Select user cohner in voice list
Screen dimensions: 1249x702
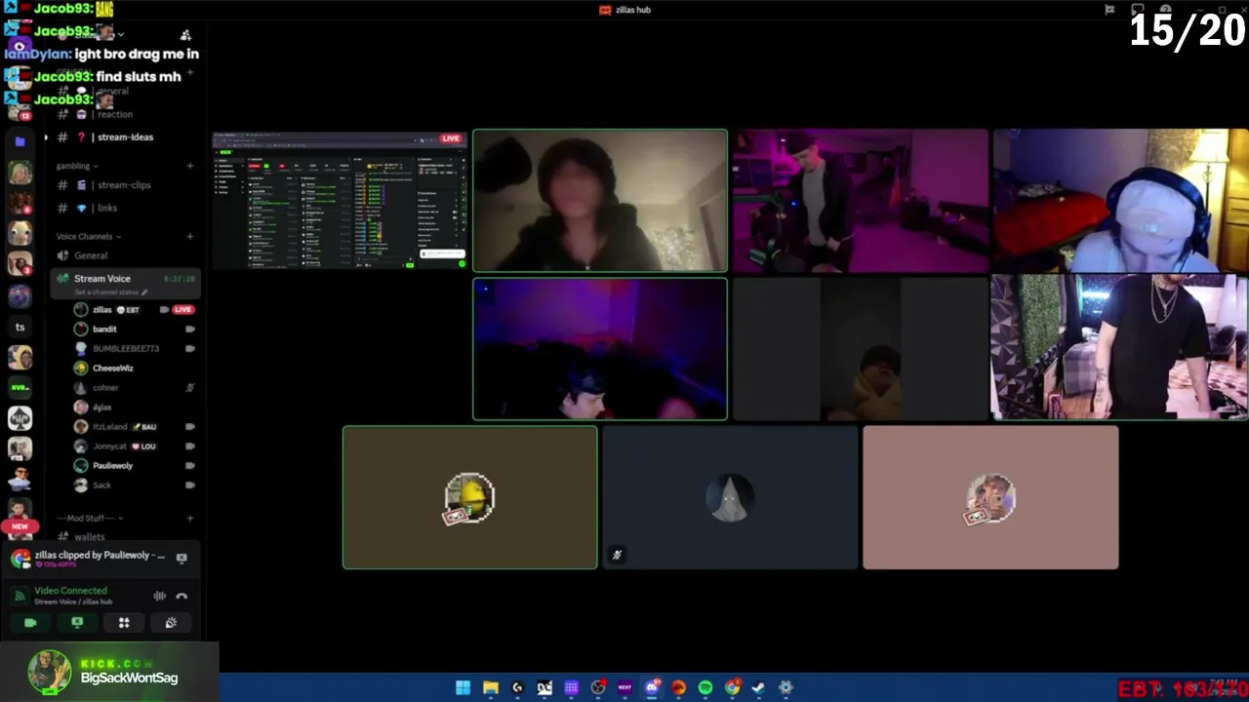(x=105, y=387)
